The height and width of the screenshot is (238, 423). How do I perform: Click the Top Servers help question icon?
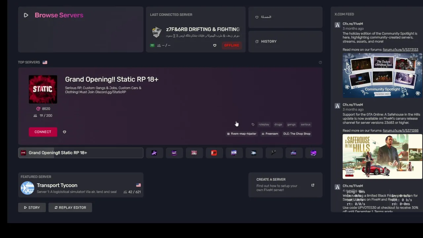[x=320, y=62]
